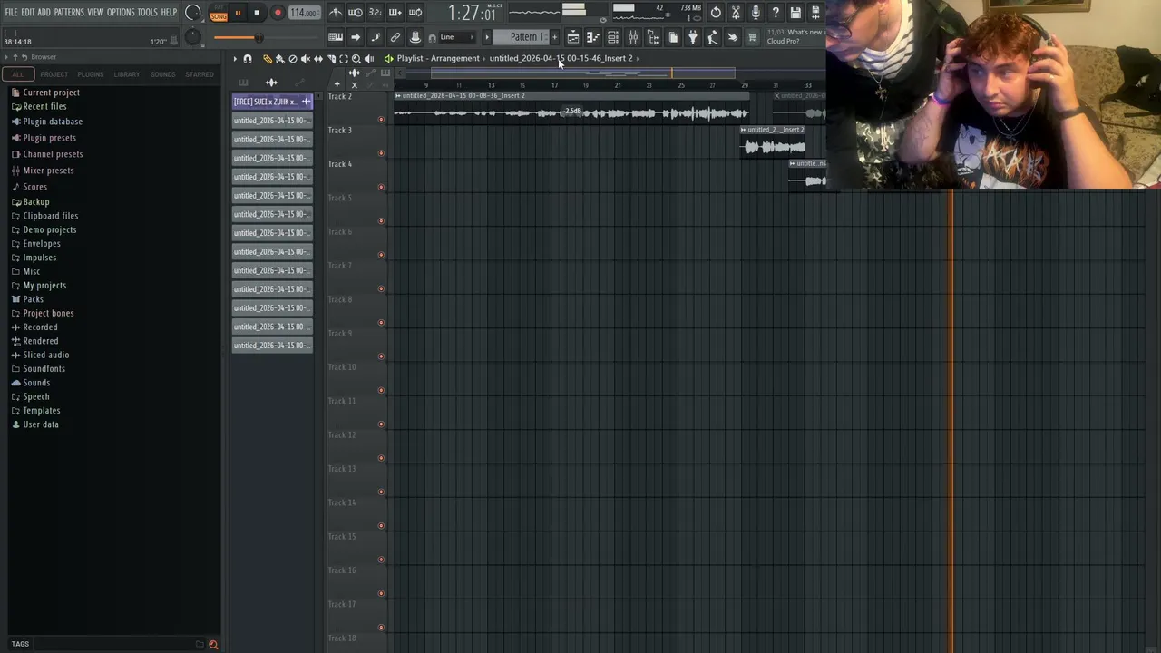Expand the Demo projects folder
Viewport: 1161px width, 653px height.
[49, 229]
